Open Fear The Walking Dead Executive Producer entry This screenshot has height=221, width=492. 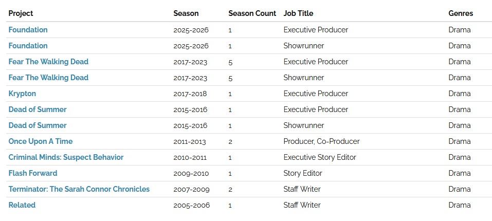(48, 62)
